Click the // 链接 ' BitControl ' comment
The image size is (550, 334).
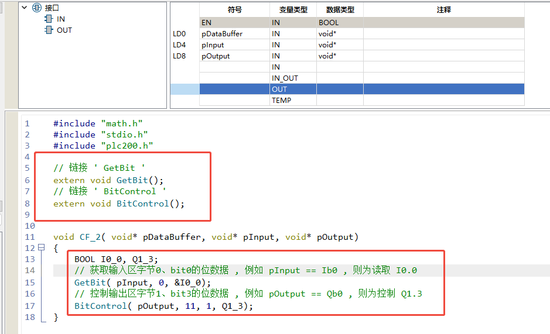[110, 191]
